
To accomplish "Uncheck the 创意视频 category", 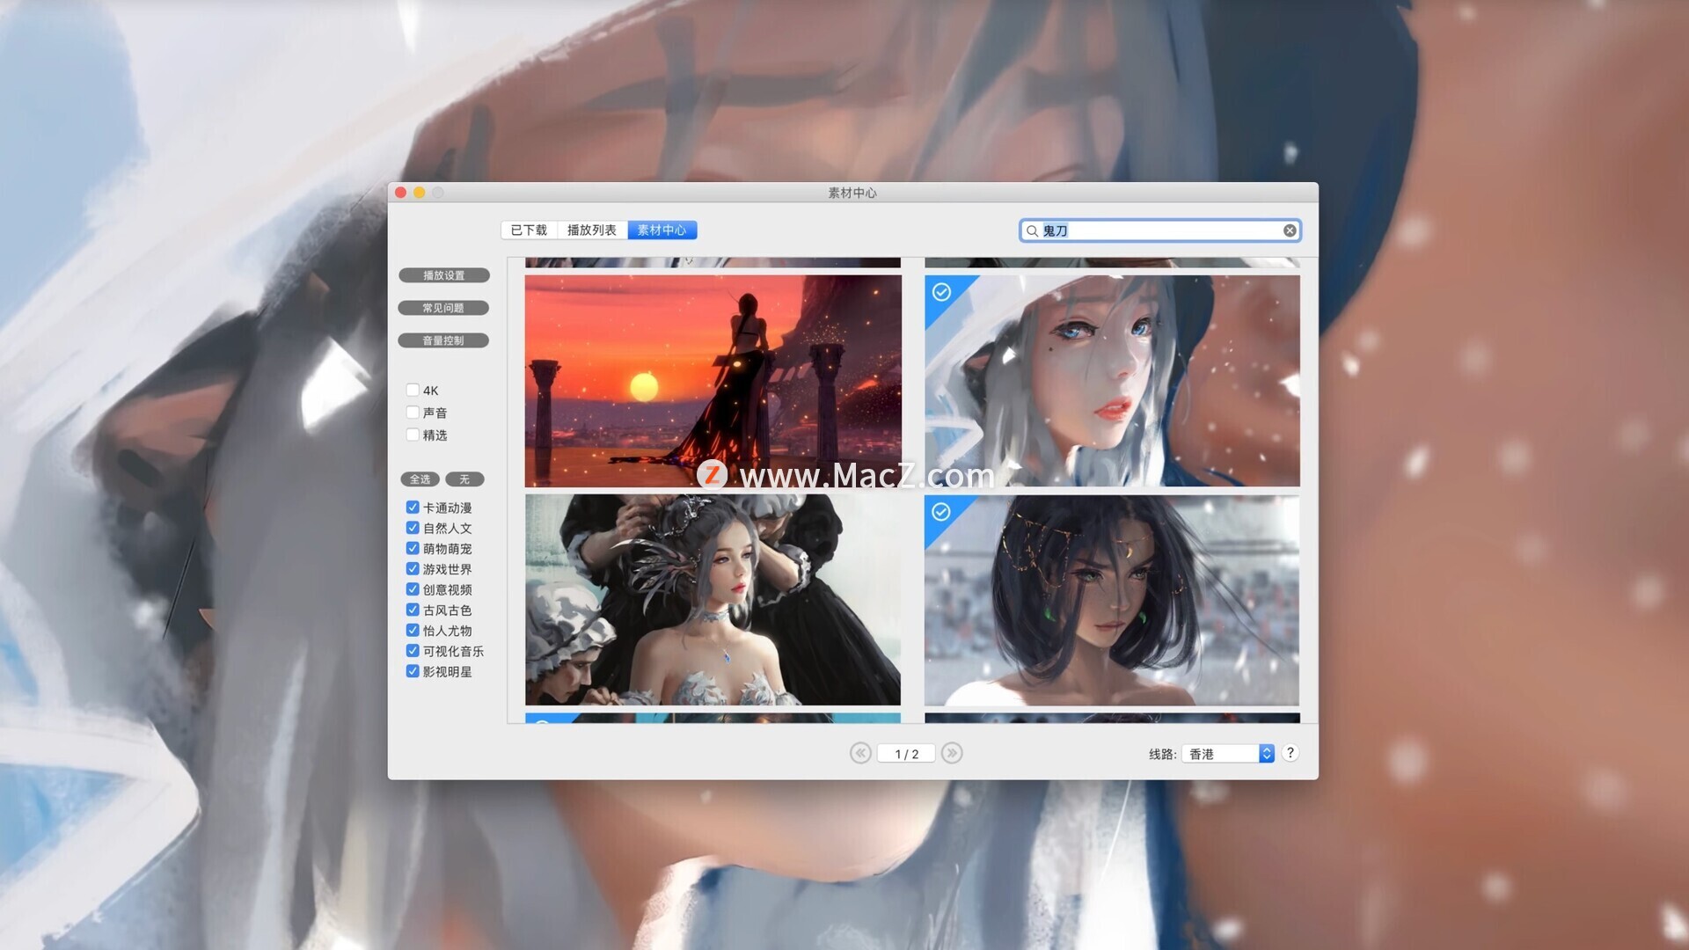I will click(413, 589).
